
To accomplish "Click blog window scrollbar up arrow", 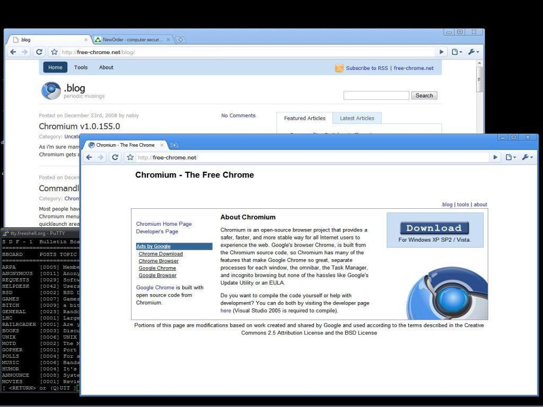I will [479, 63].
